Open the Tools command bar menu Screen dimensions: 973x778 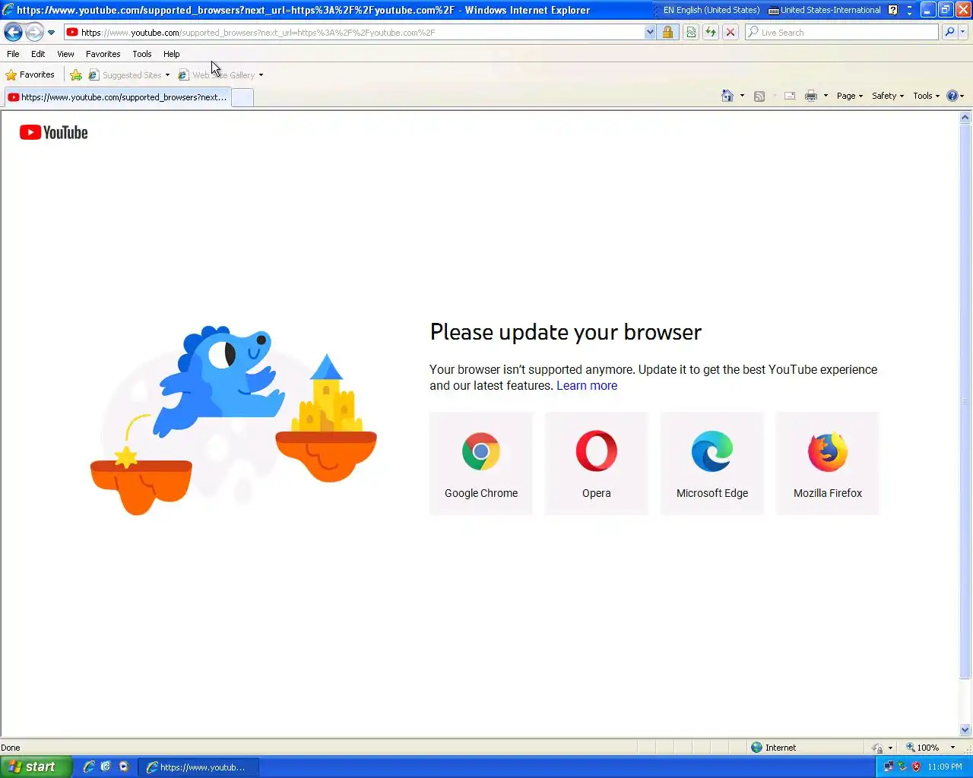pos(927,96)
